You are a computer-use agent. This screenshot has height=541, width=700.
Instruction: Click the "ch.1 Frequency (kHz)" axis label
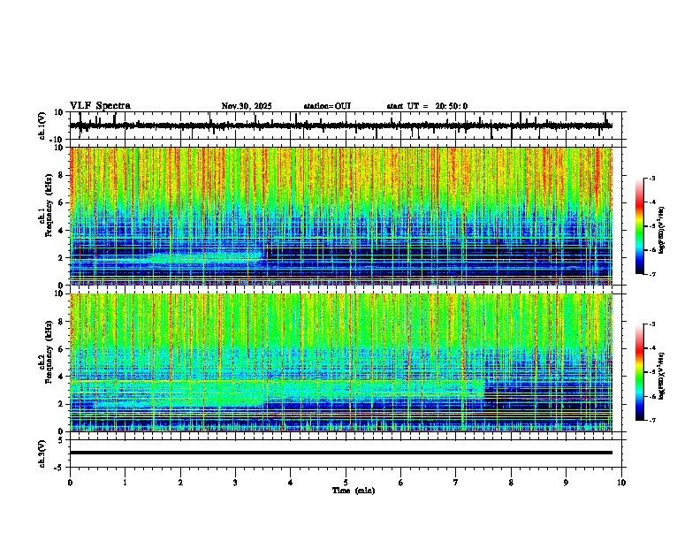click(x=46, y=204)
